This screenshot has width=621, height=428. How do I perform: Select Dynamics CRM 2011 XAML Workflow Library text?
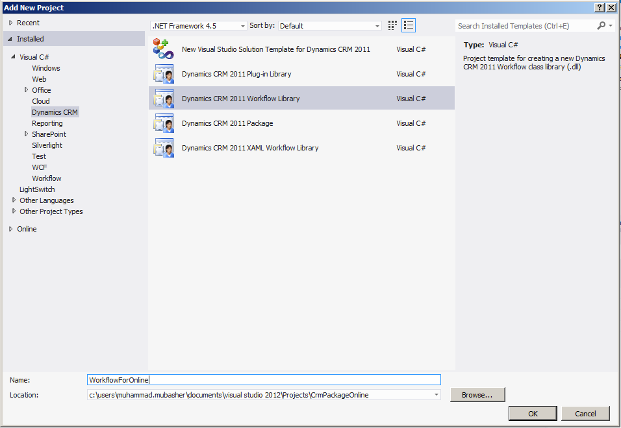click(250, 148)
